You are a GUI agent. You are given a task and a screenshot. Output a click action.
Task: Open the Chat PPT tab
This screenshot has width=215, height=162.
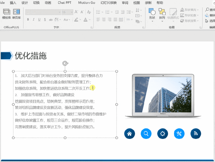pyautogui.click(x=64, y=3)
